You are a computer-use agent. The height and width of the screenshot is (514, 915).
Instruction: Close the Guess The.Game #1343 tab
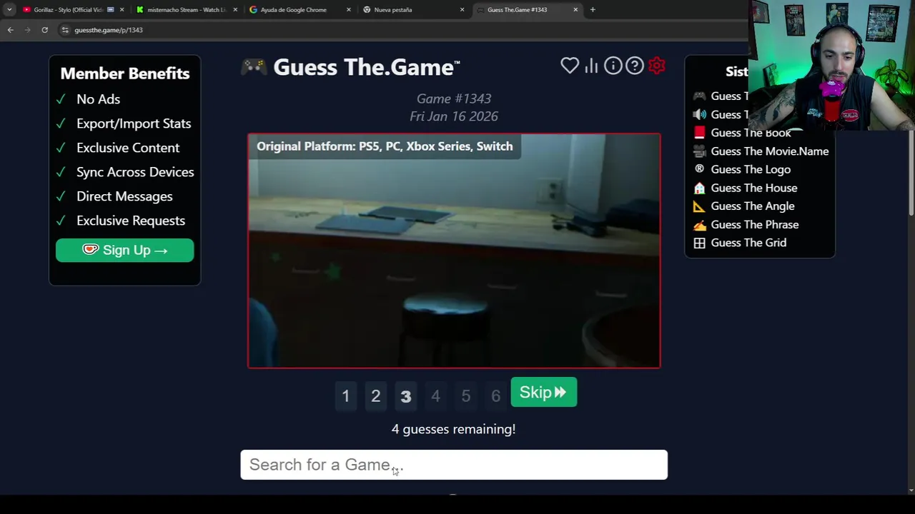(575, 10)
